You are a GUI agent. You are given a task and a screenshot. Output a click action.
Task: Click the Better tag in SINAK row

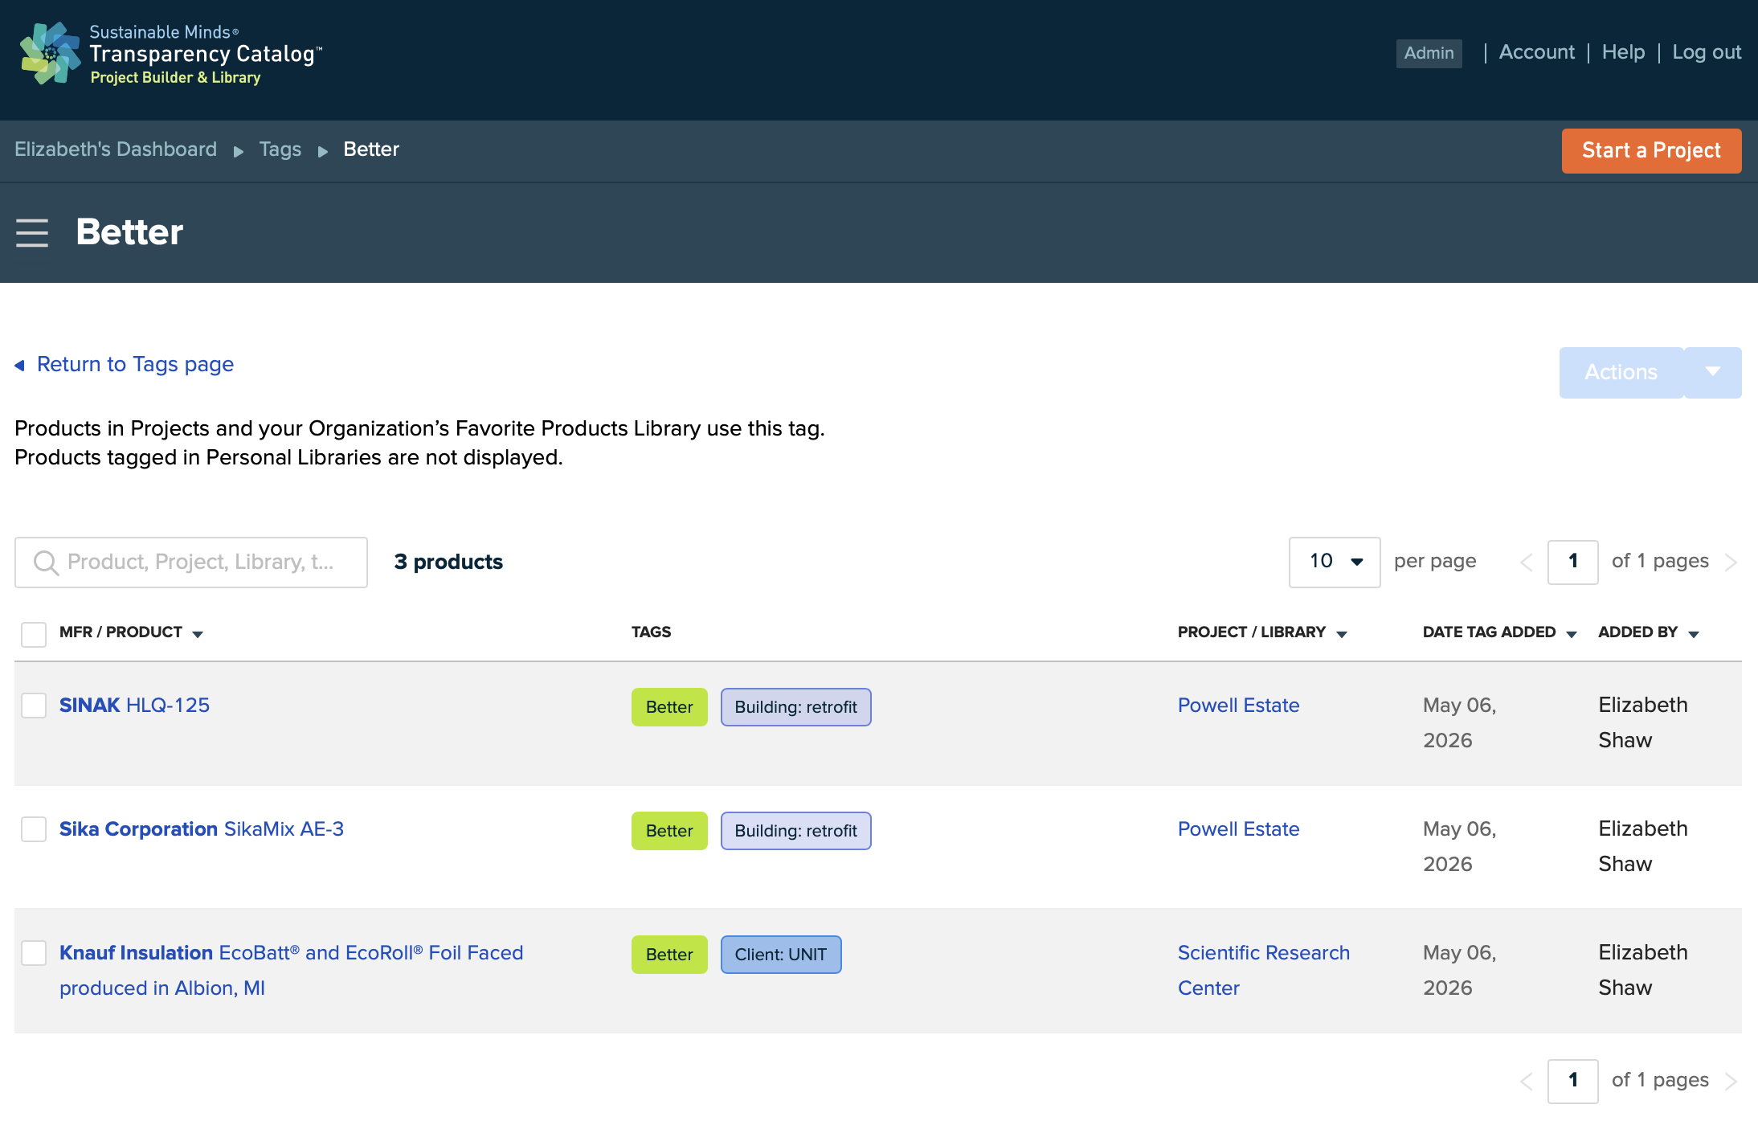tap(669, 707)
